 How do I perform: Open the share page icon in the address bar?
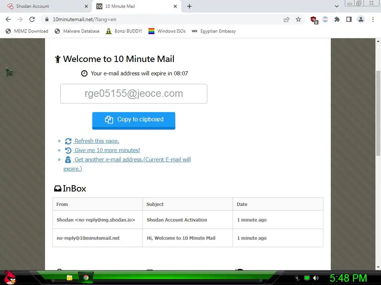(x=286, y=19)
